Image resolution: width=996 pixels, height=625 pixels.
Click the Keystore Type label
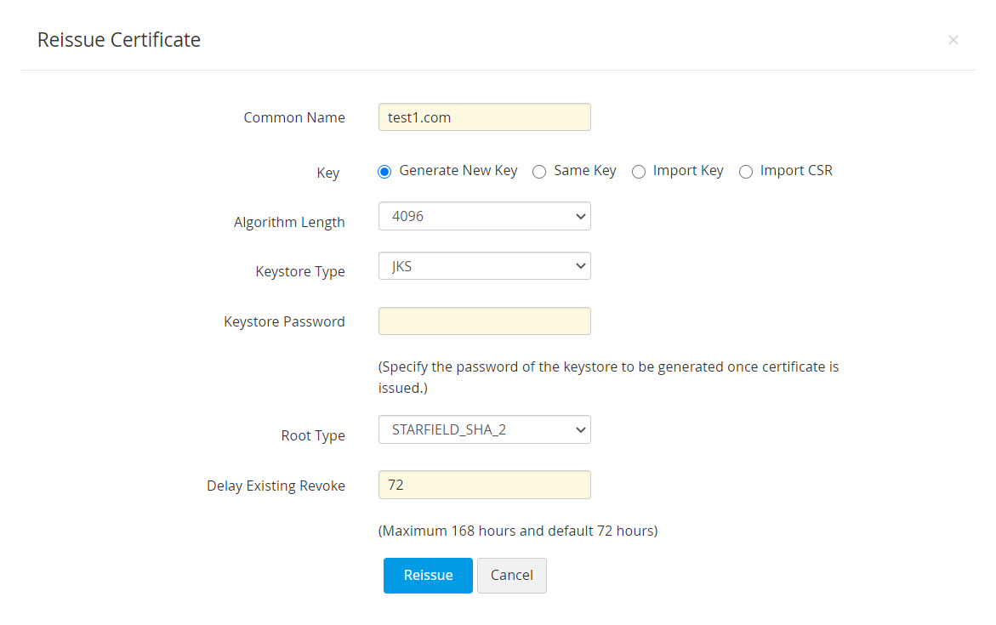[300, 271]
